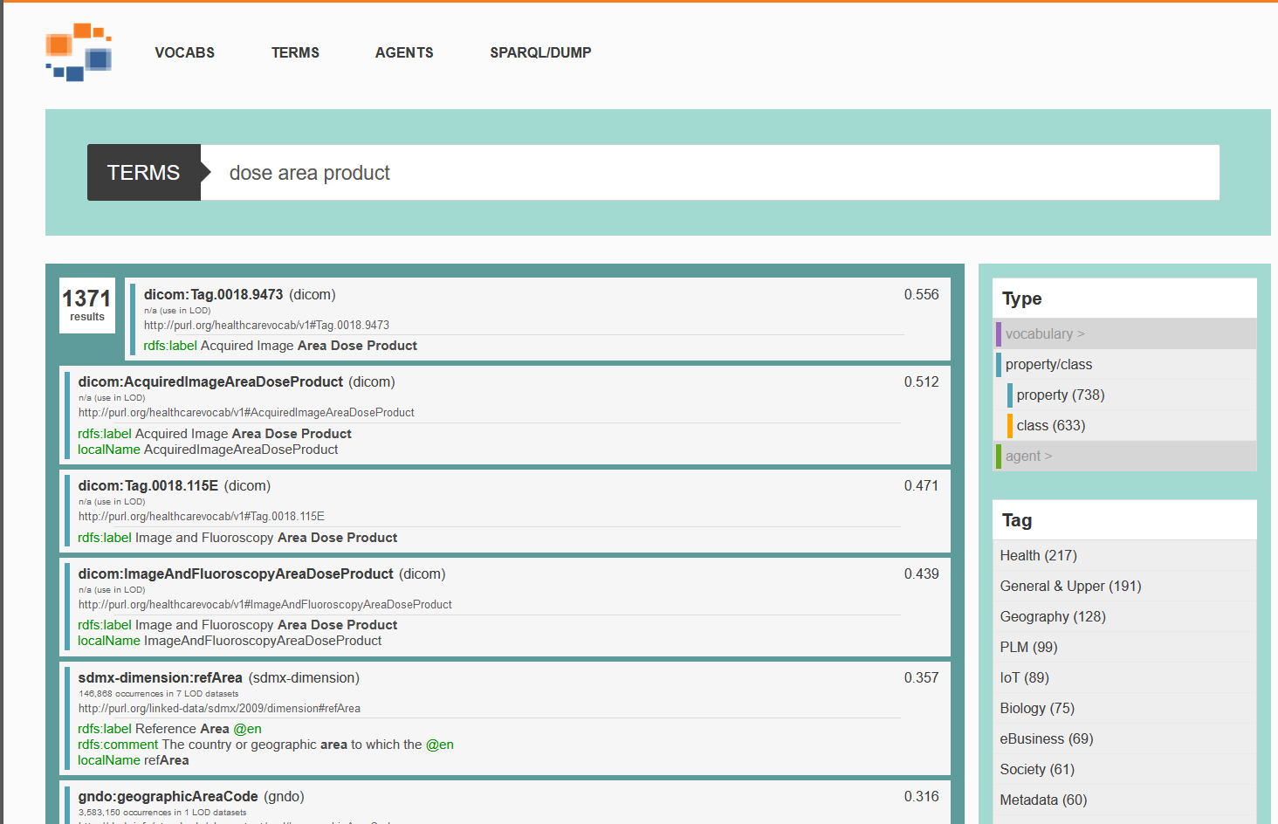Open SPARQL/DUMP page
Image resolution: width=1278 pixels, height=824 pixels.
(x=540, y=53)
